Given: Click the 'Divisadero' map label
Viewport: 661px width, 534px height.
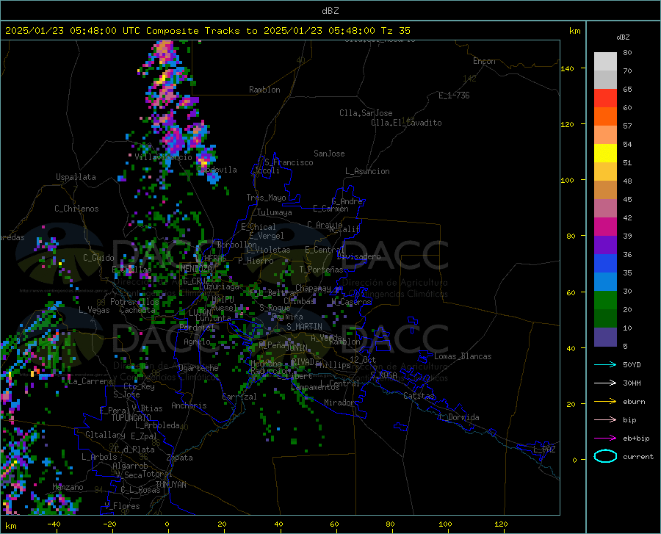Looking at the screenshot, I should coord(358,256).
